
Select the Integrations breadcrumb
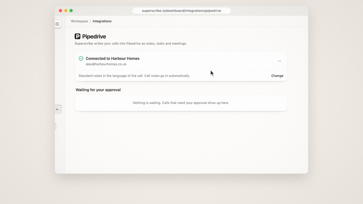tap(102, 21)
